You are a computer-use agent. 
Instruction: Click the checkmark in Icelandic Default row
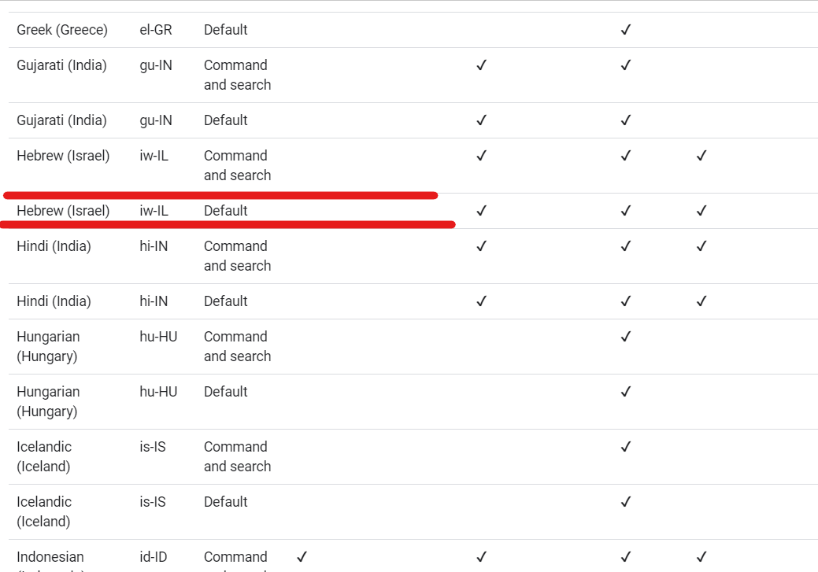tap(626, 502)
